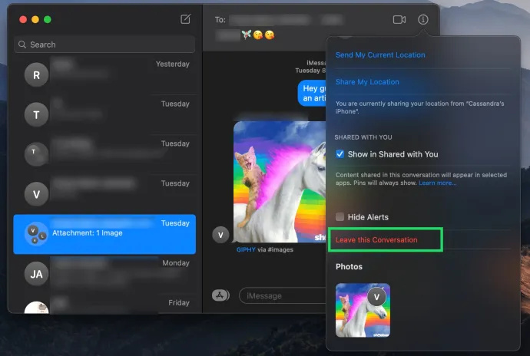
Task: Click the GIPHY link under the image
Action: click(246, 249)
